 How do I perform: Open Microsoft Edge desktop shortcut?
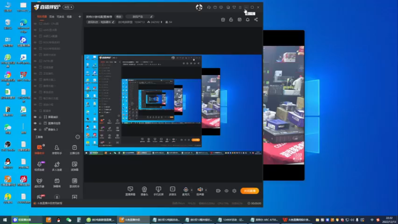[23, 26]
